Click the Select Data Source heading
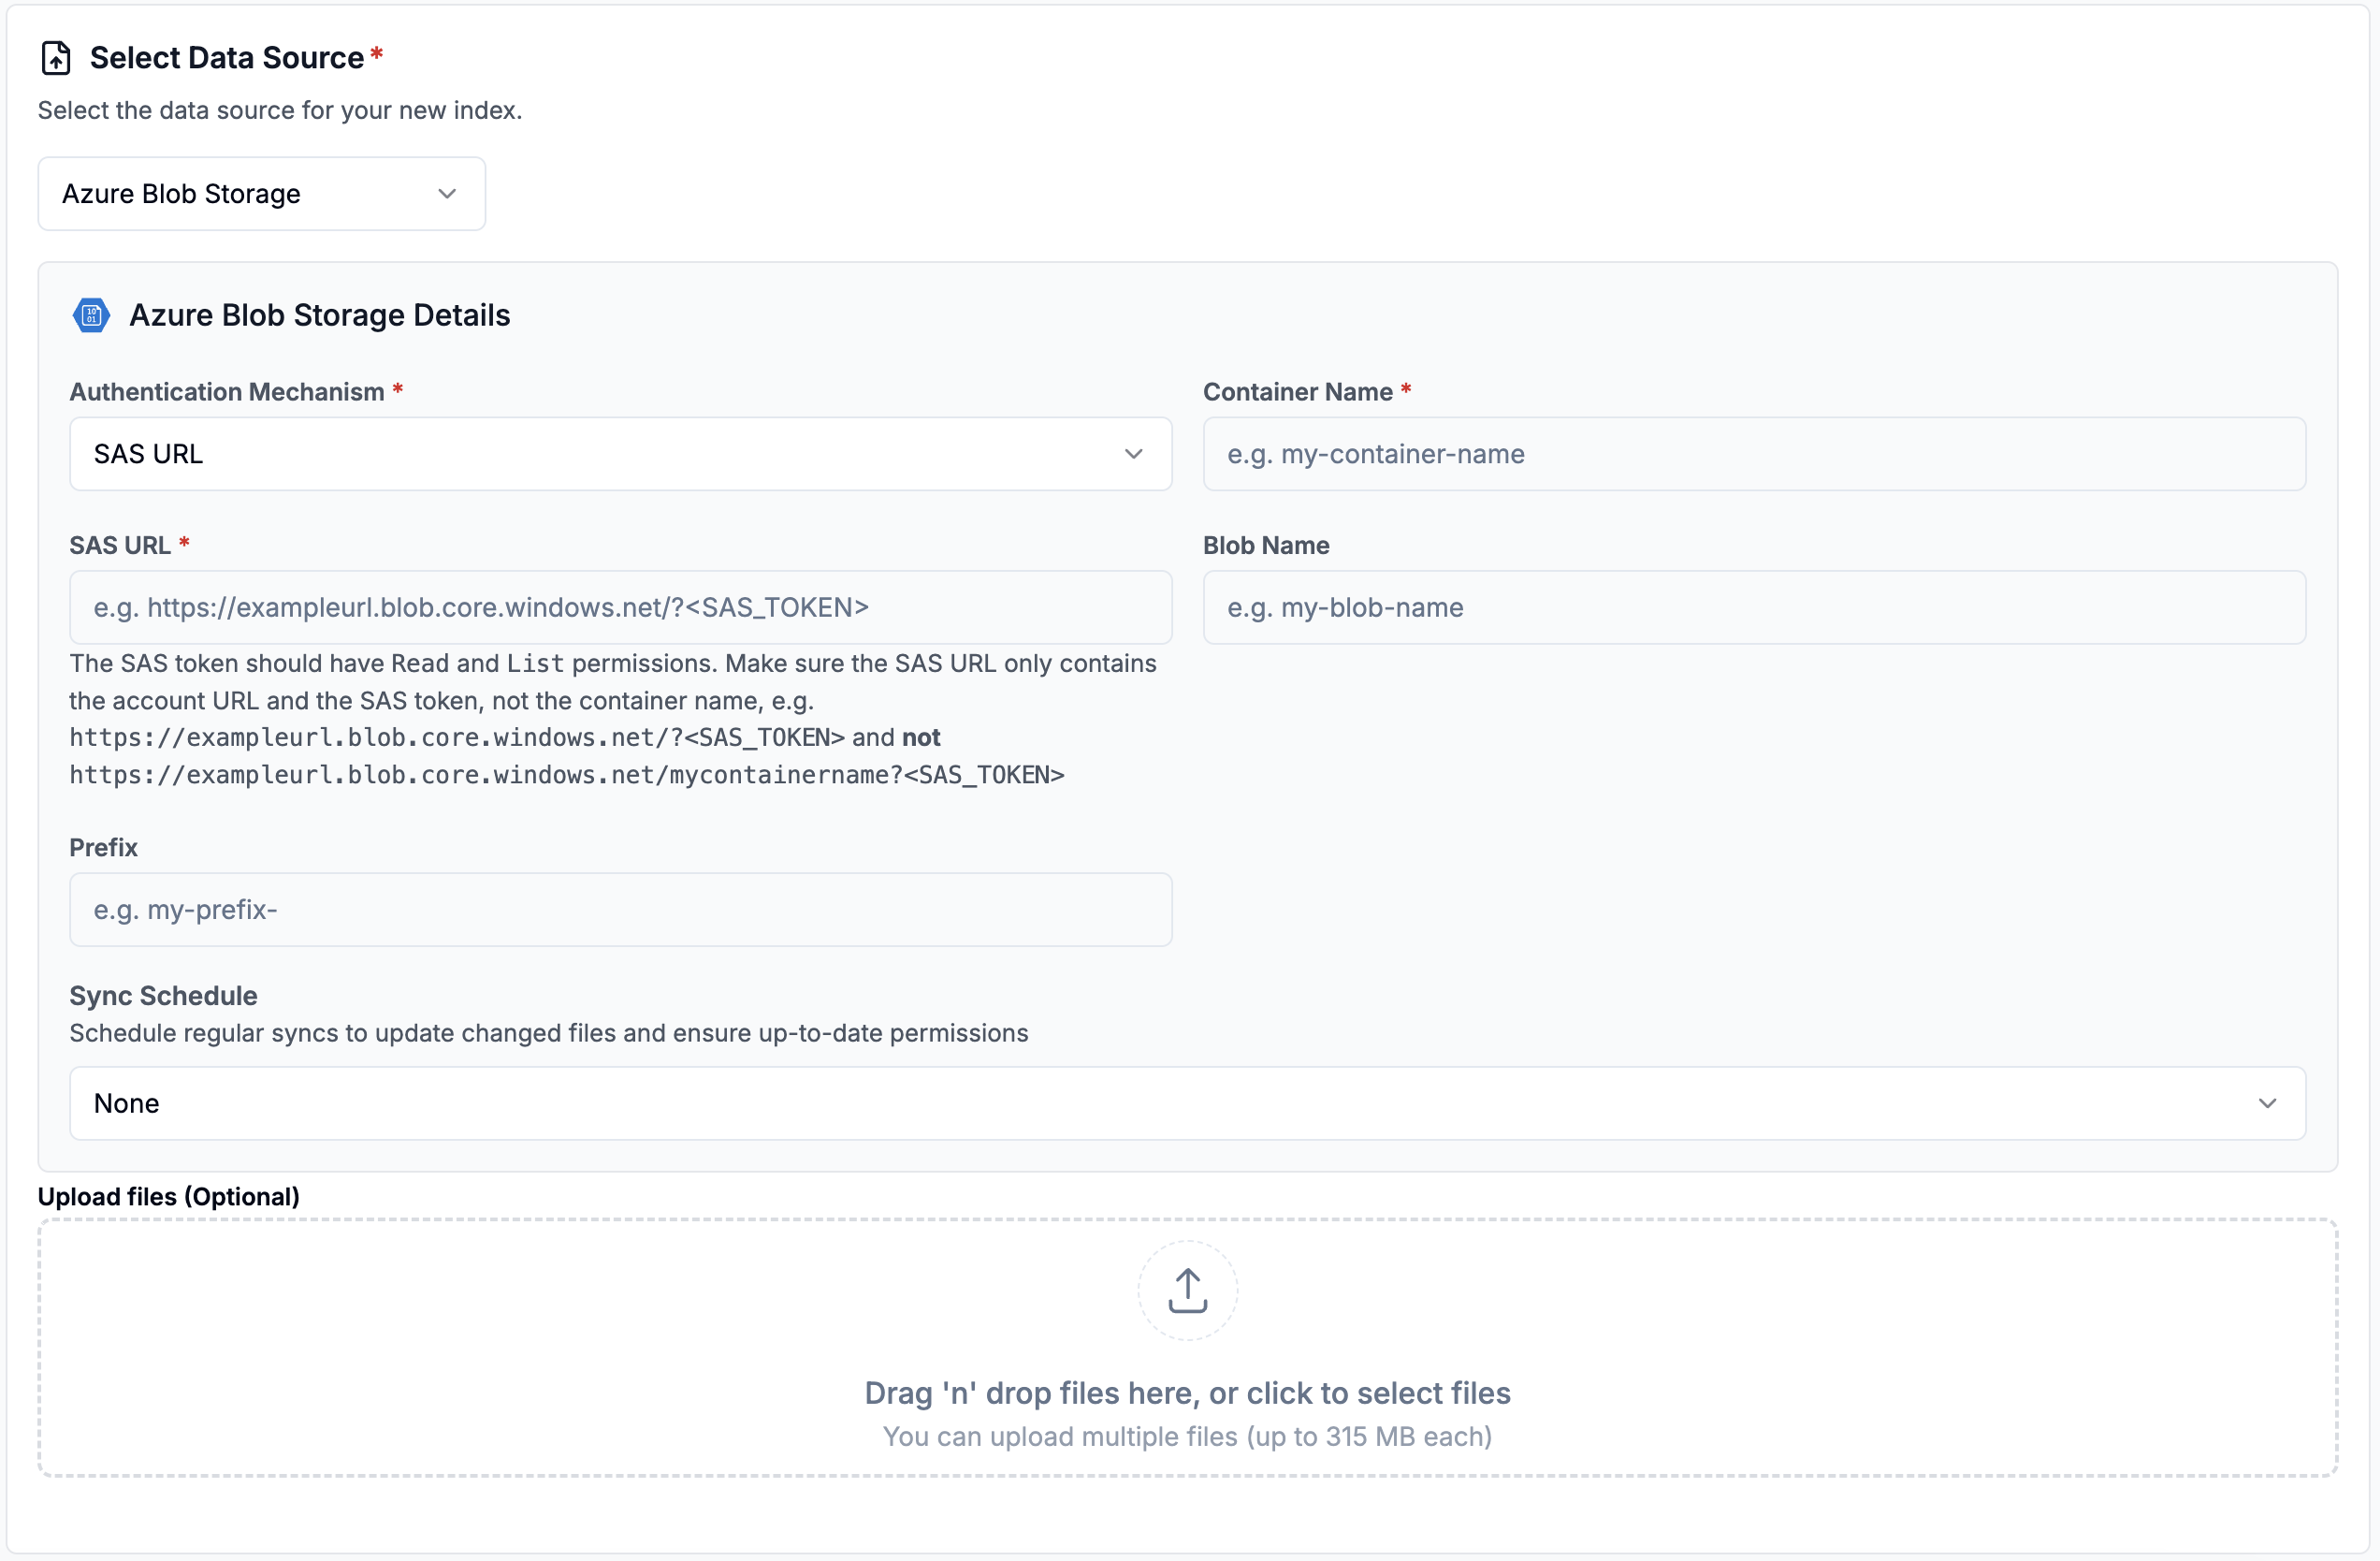The height and width of the screenshot is (1561, 2380). coord(226,58)
